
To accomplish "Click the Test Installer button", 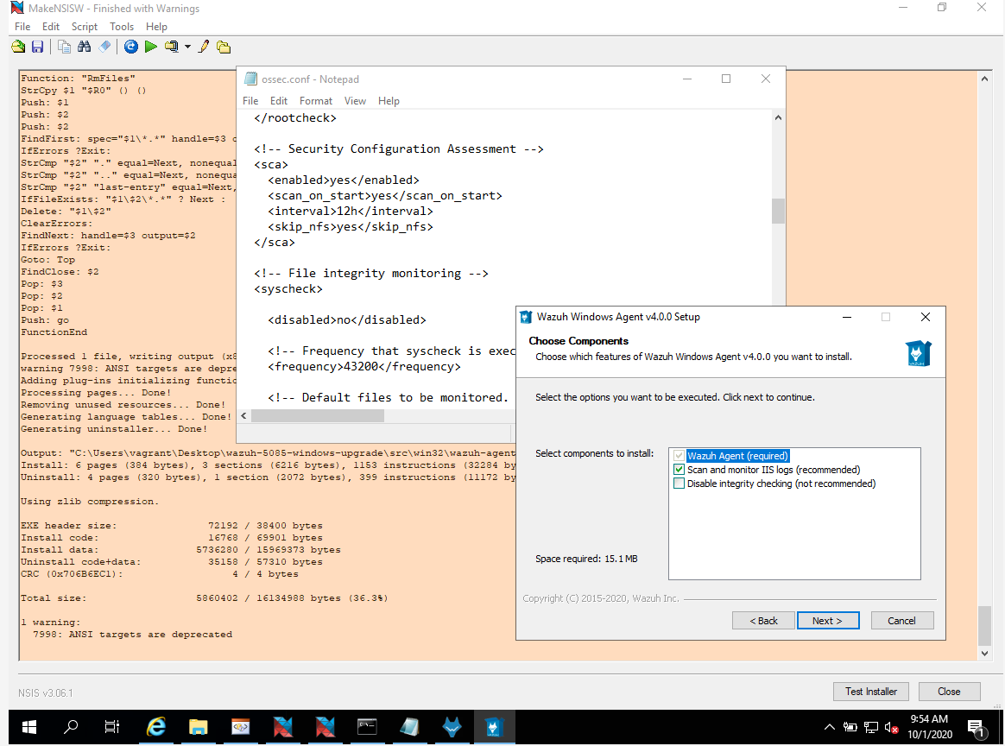I will pyautogui.click(x=870, y=691).
